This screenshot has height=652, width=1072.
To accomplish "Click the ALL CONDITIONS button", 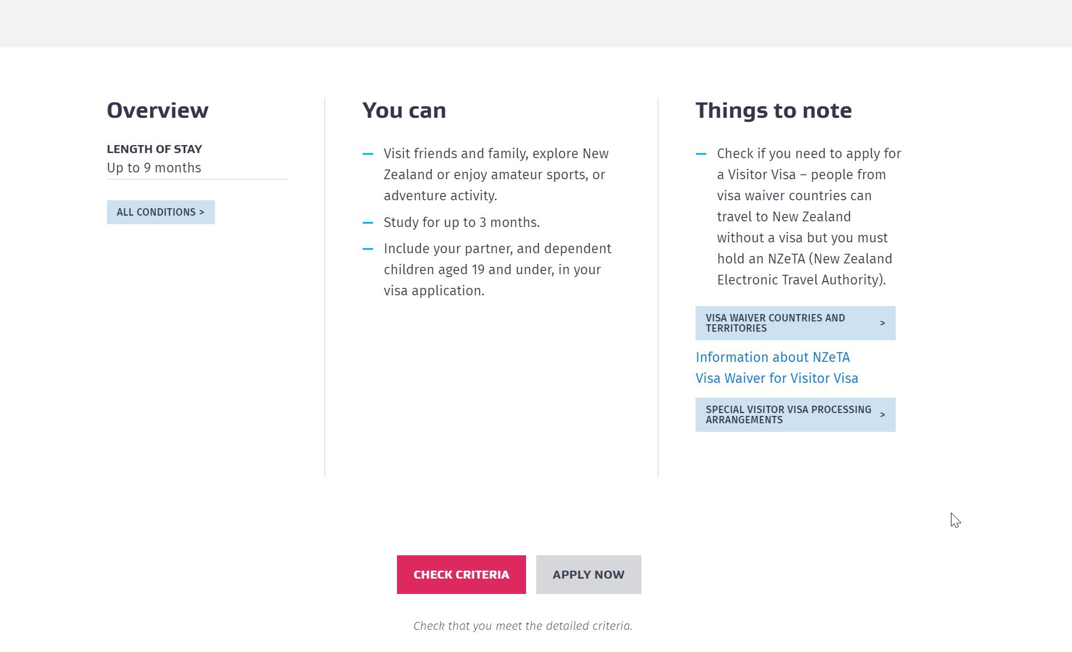I will pos(160,212).
